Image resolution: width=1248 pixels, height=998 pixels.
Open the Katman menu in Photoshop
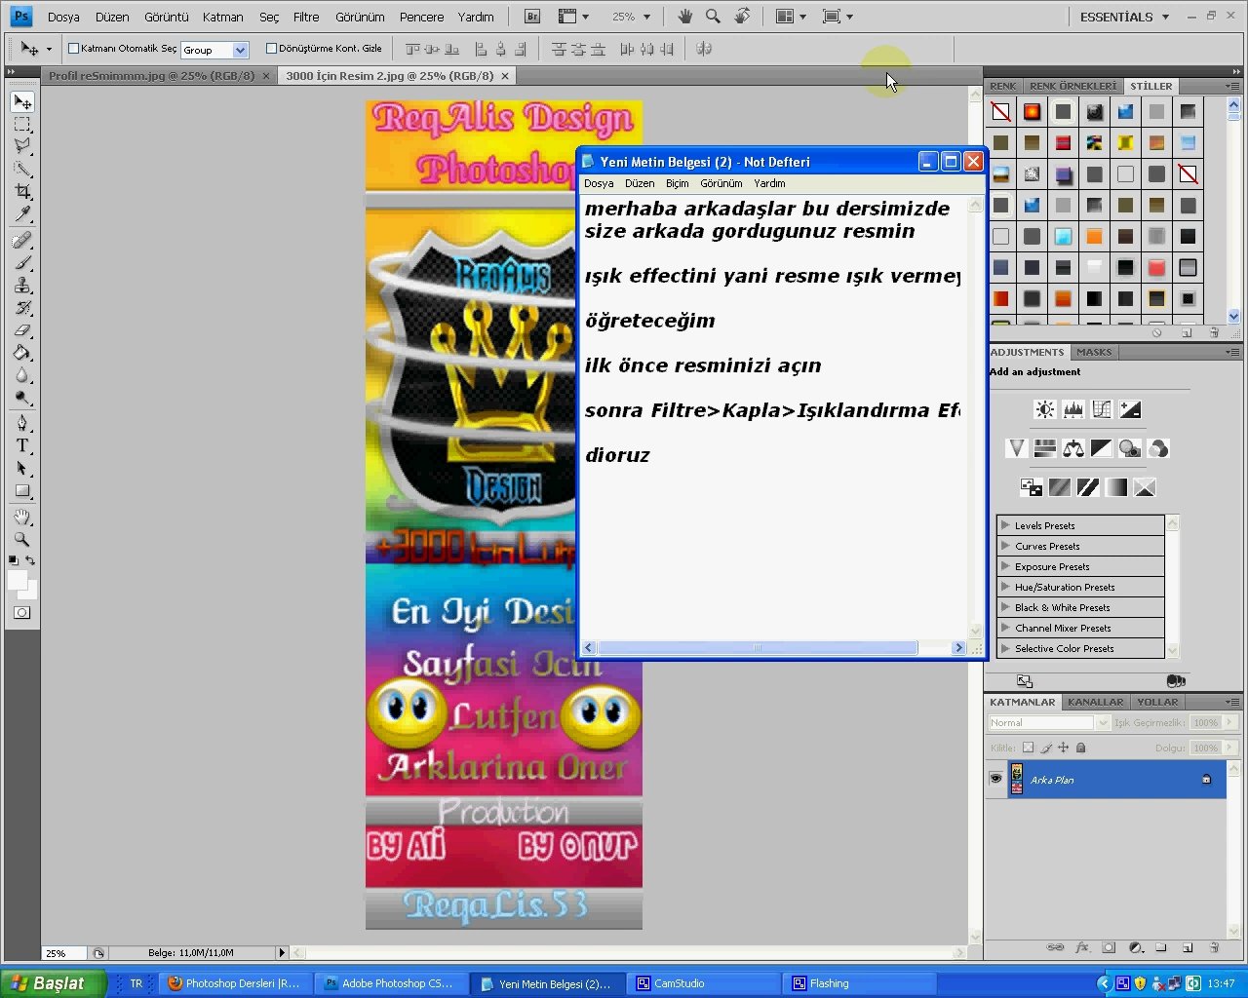223,17
